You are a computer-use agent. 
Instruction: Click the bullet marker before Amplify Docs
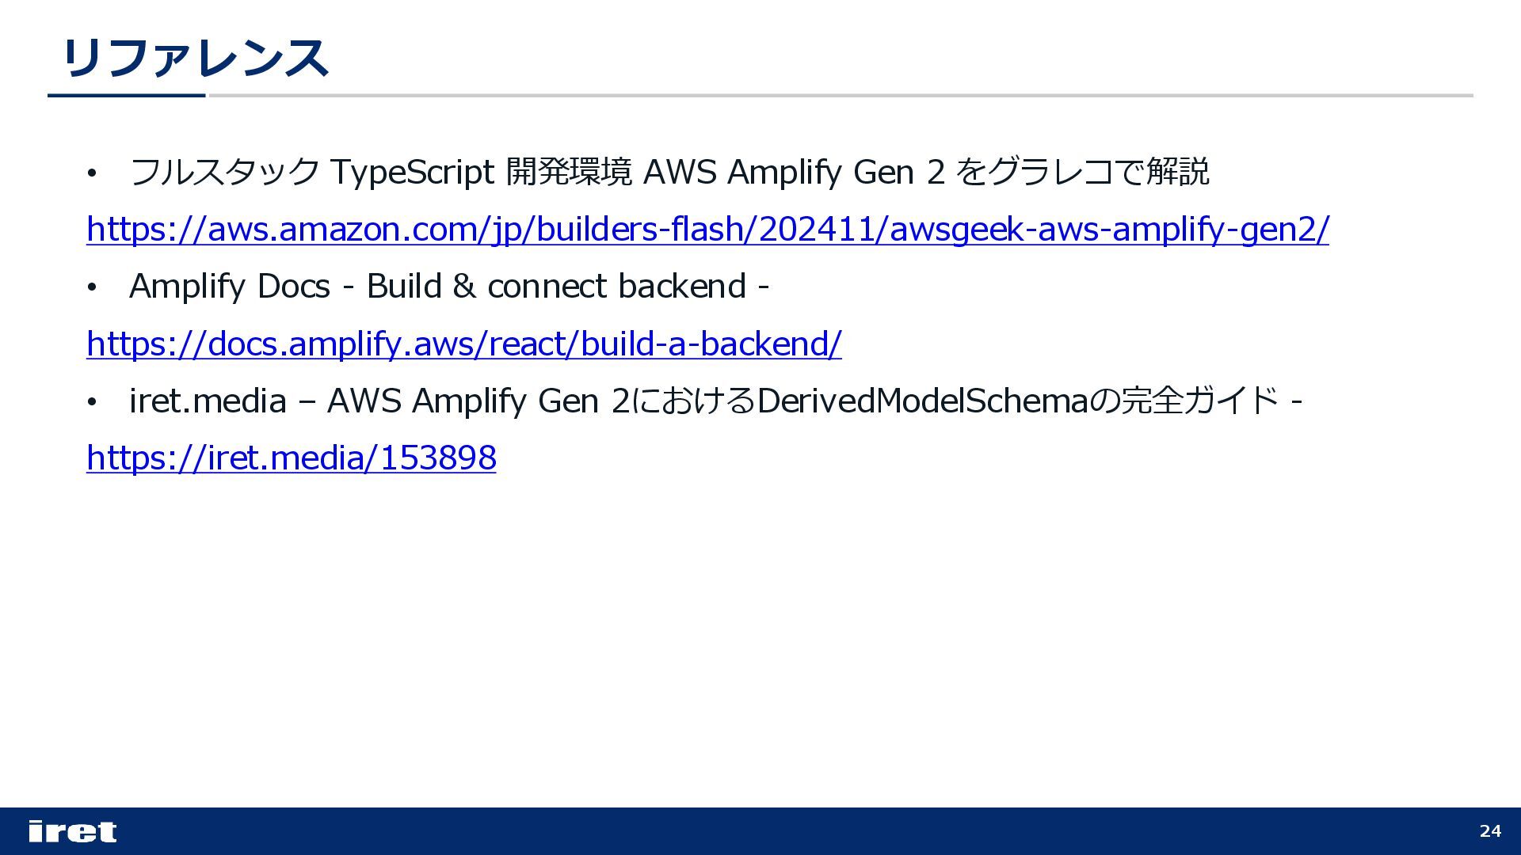pyautogui.click(x=92, y=288)
